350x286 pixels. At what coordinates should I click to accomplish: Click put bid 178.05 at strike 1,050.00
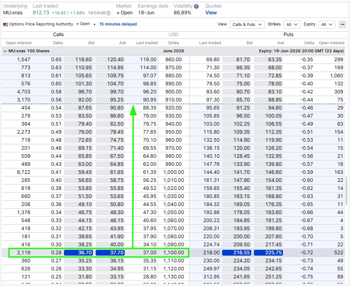pyautogui.click(x=236, y=212)
